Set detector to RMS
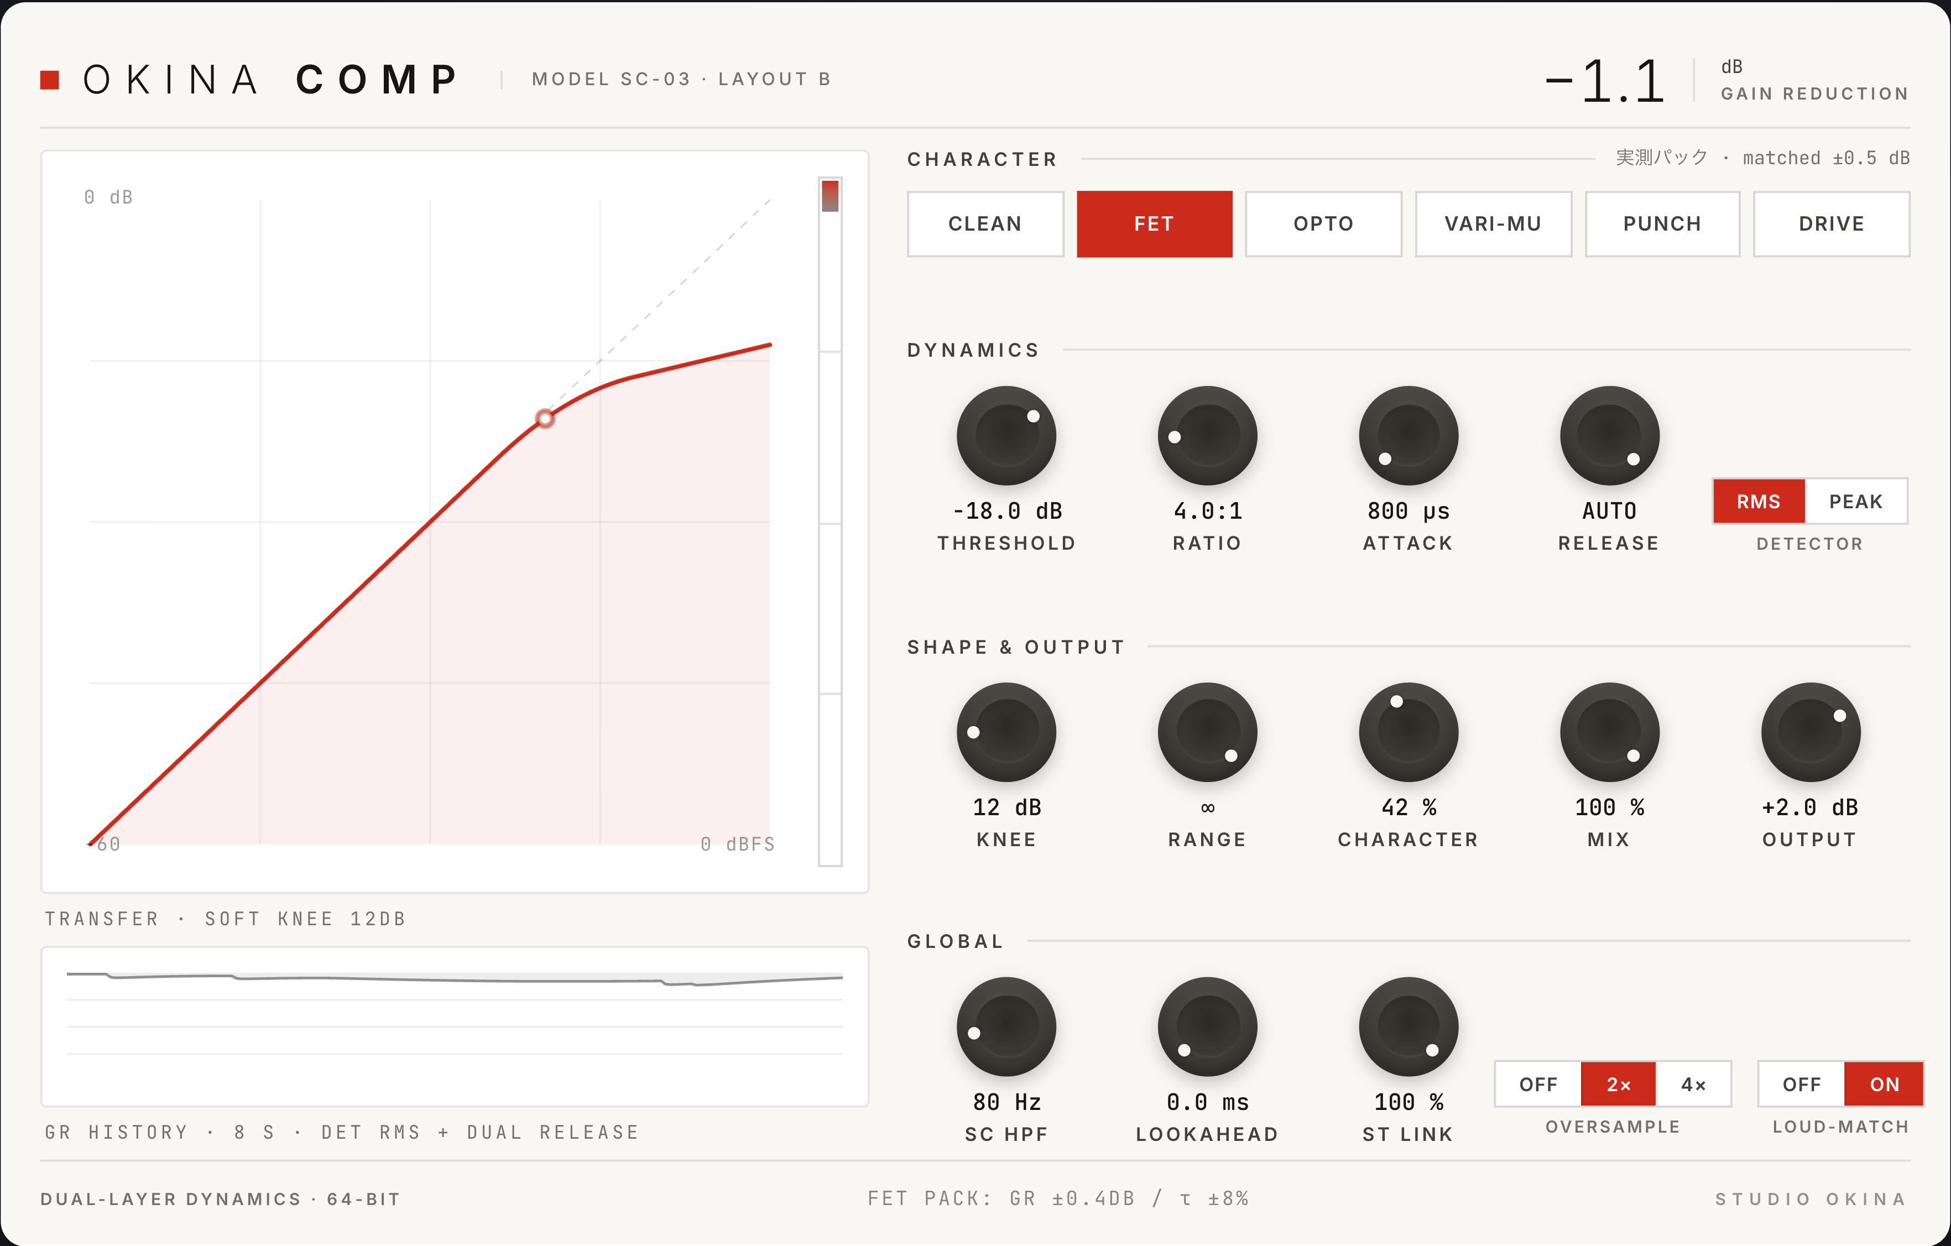Image resolution: width=1951 pixels, height=1246 pixels. click(x=1758, y=502)
